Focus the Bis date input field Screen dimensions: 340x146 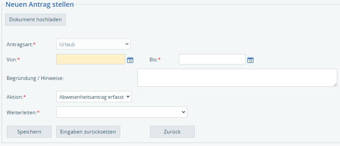pos(212,59)
